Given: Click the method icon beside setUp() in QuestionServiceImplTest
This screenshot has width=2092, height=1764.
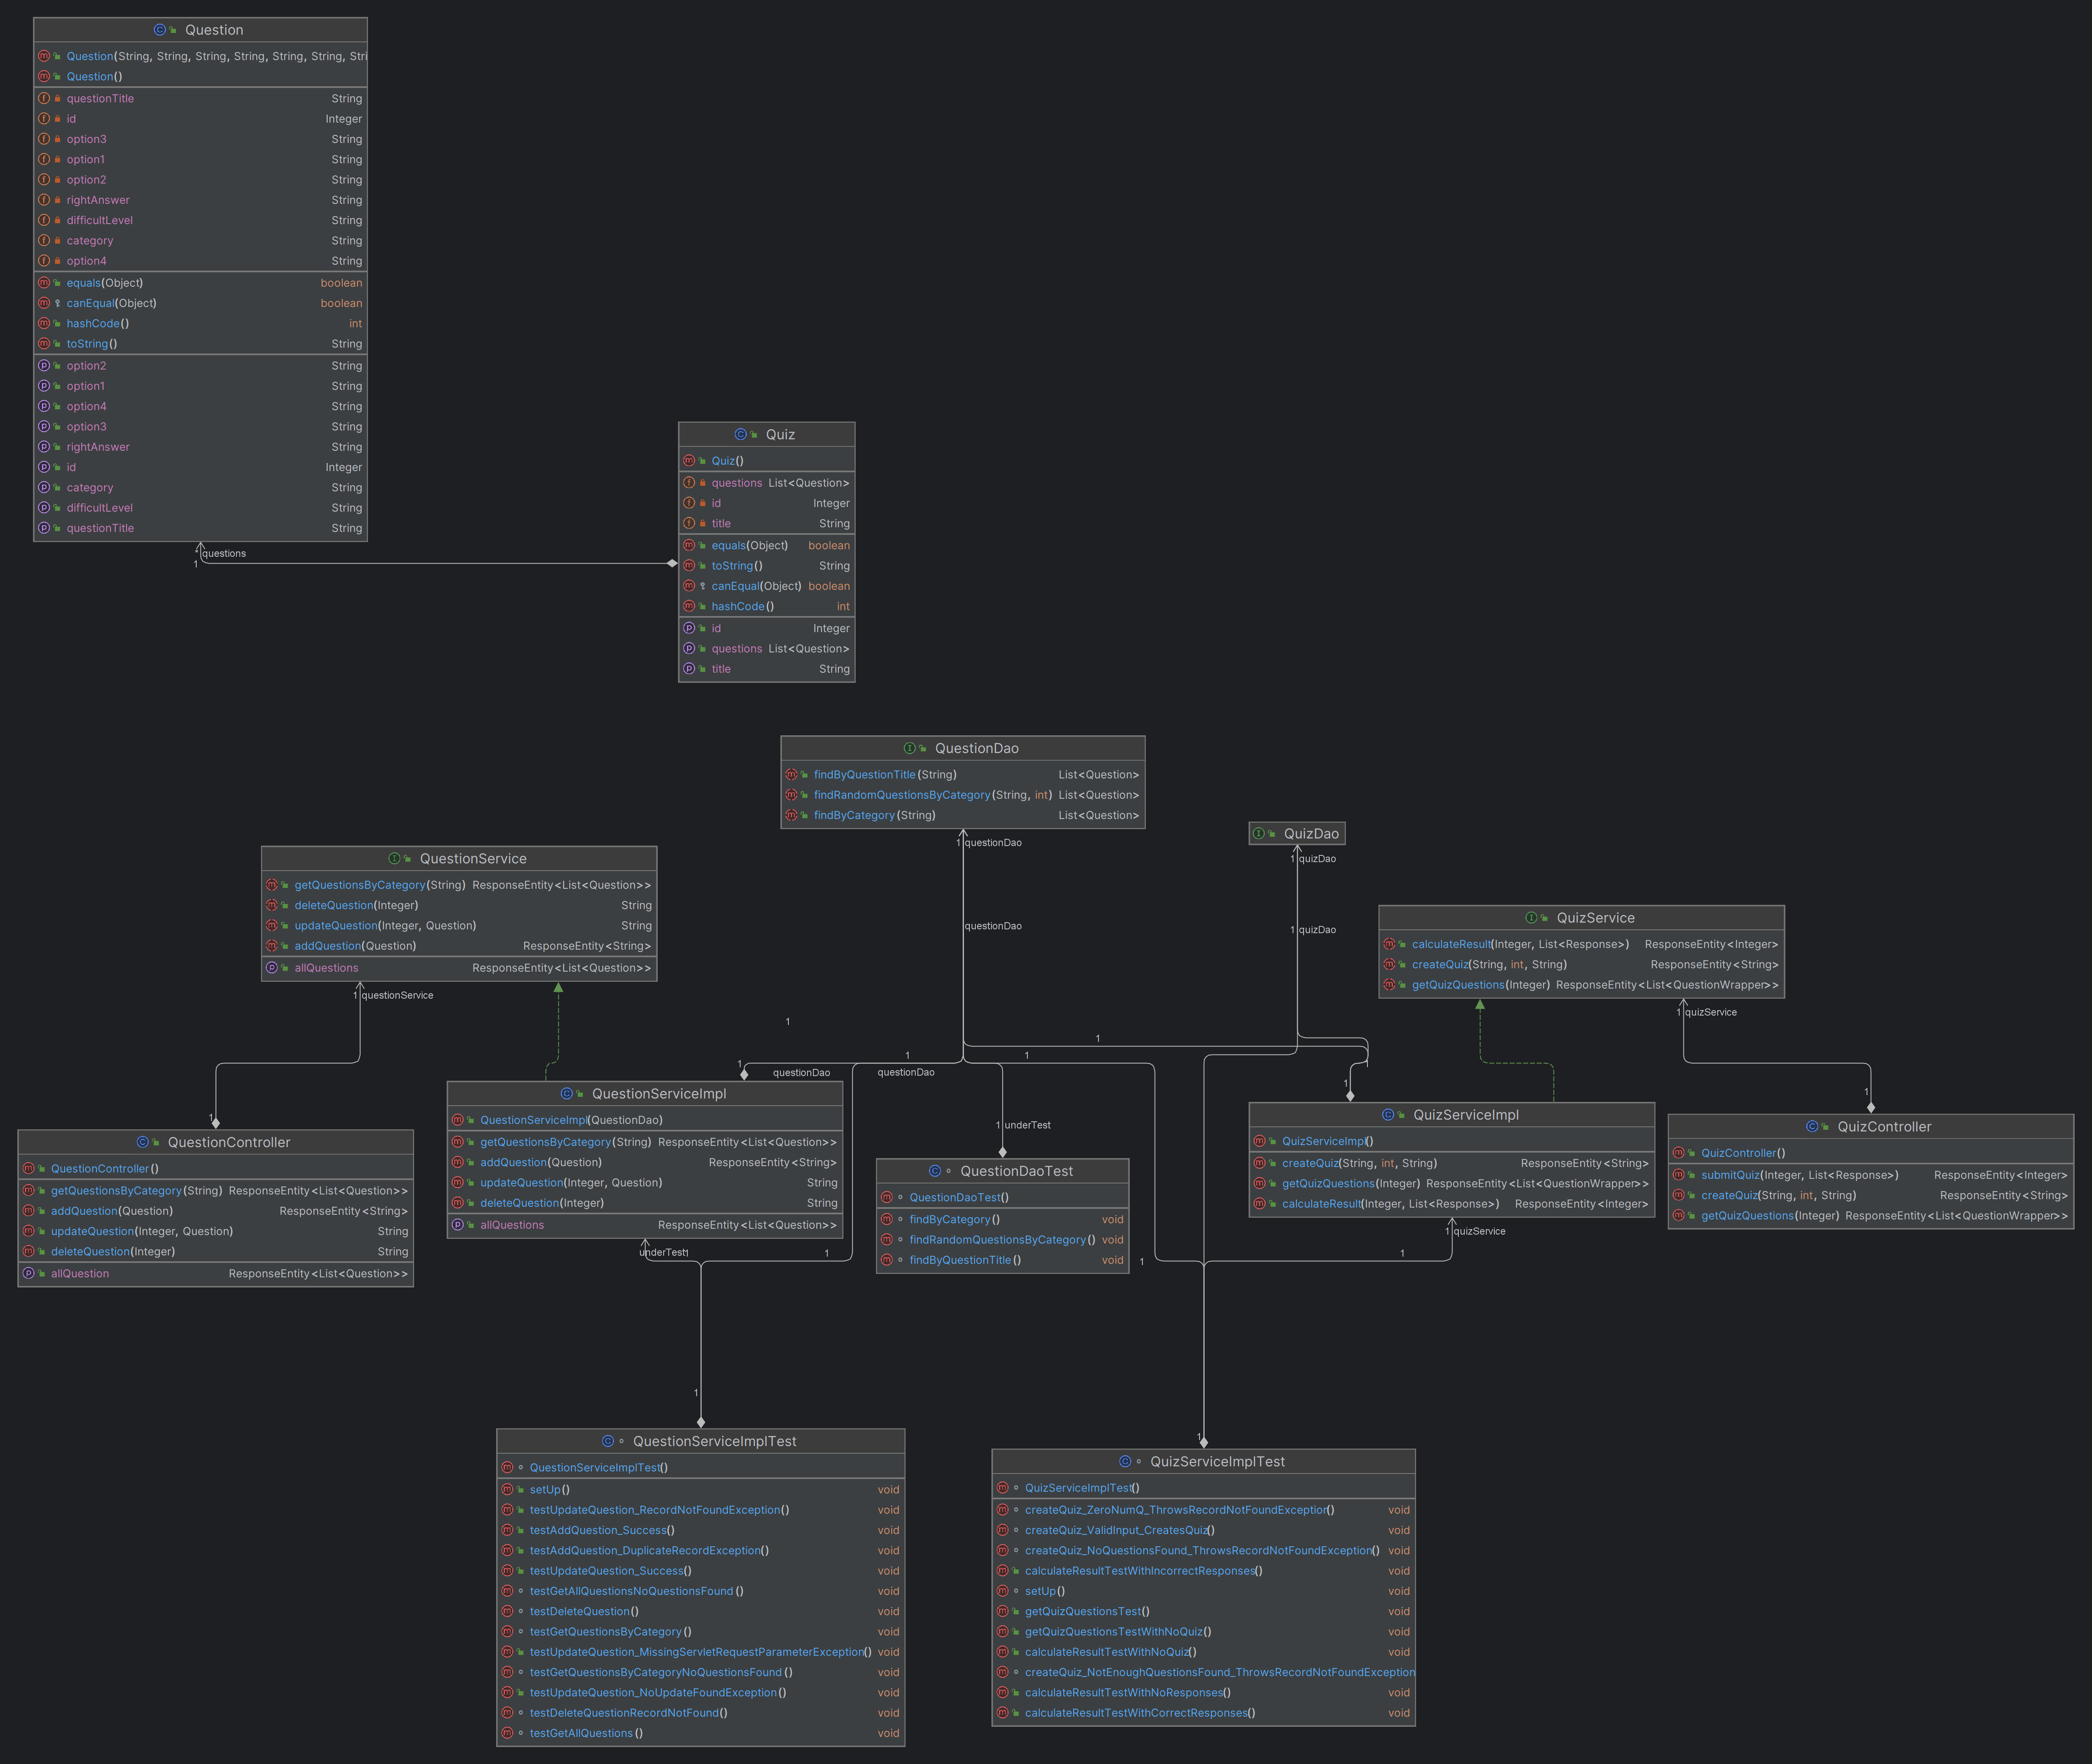Looking at the screenshot, I should click(x=507, y=1489).
